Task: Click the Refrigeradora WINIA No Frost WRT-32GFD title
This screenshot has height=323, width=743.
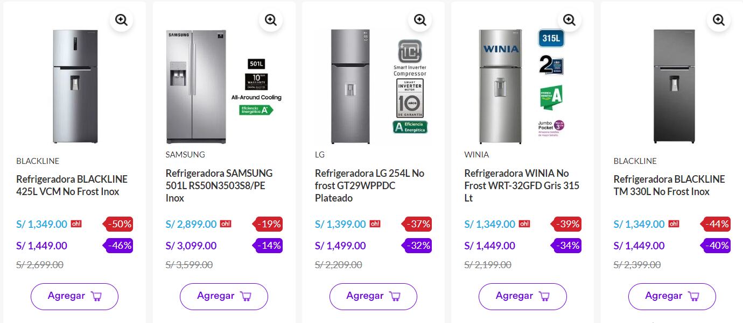Action: point(521,185)
